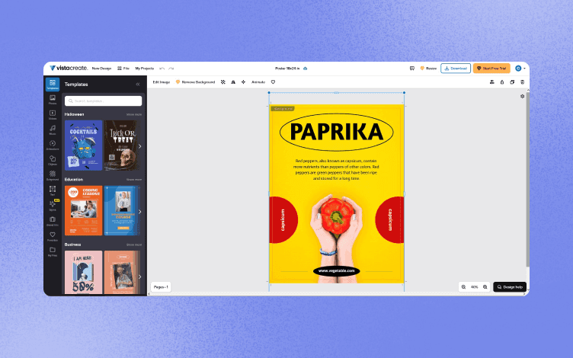Select the blue course Education template

tap(122, 210)
